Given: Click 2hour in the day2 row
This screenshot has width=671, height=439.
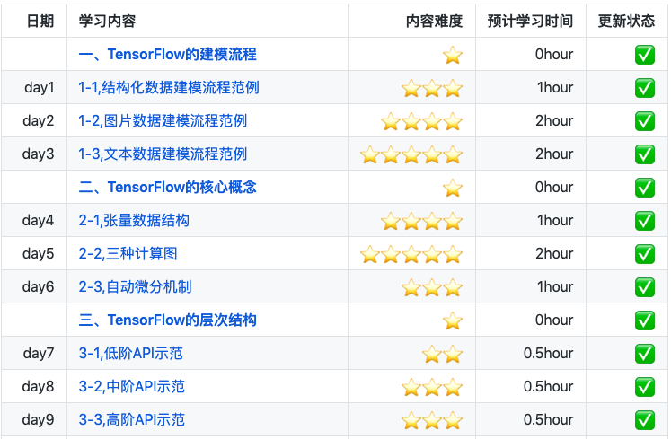Looking at the screenshot, I should (554, 120).
